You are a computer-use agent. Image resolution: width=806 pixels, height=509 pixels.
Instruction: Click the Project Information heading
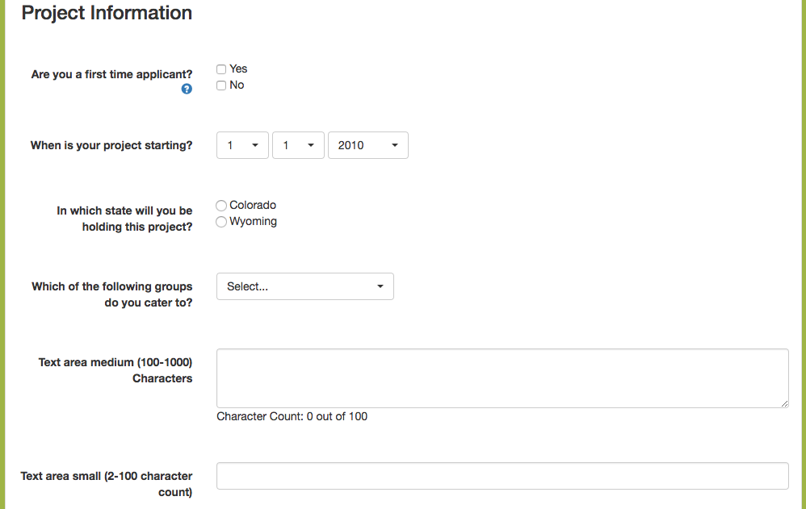pyautogui.click(x=107, y=13)
